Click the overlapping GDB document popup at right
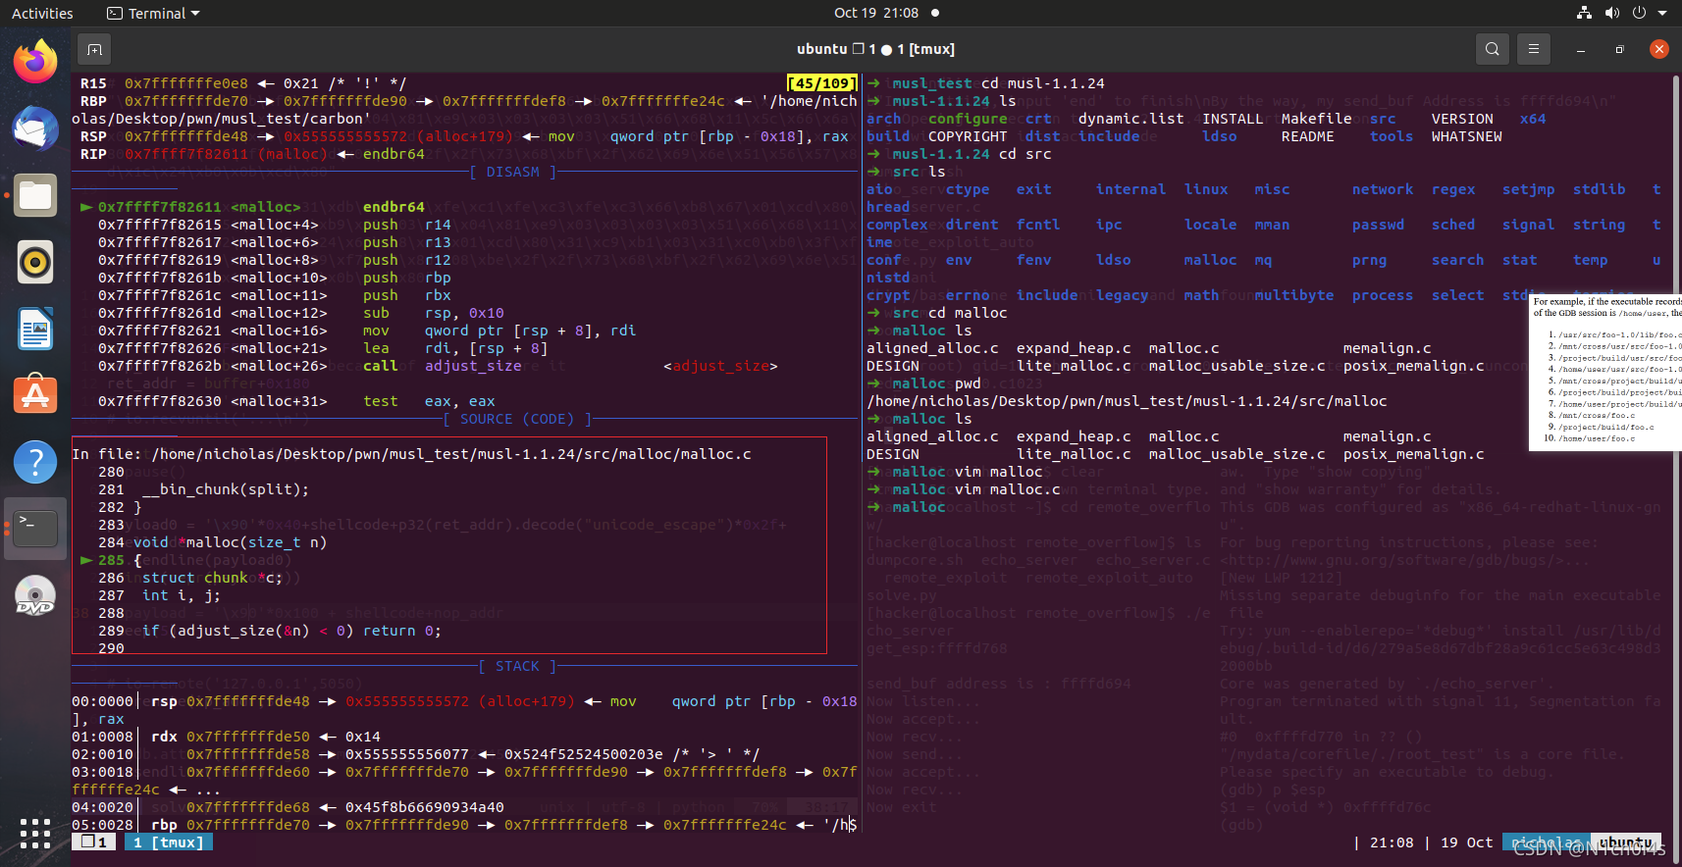 coord(1605,372)
